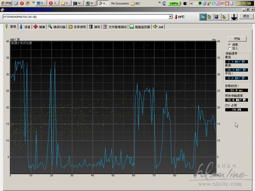Click the battery 100% indicator in taskbar
Viewport: 255px width, 191px height.
click(173, 3)
